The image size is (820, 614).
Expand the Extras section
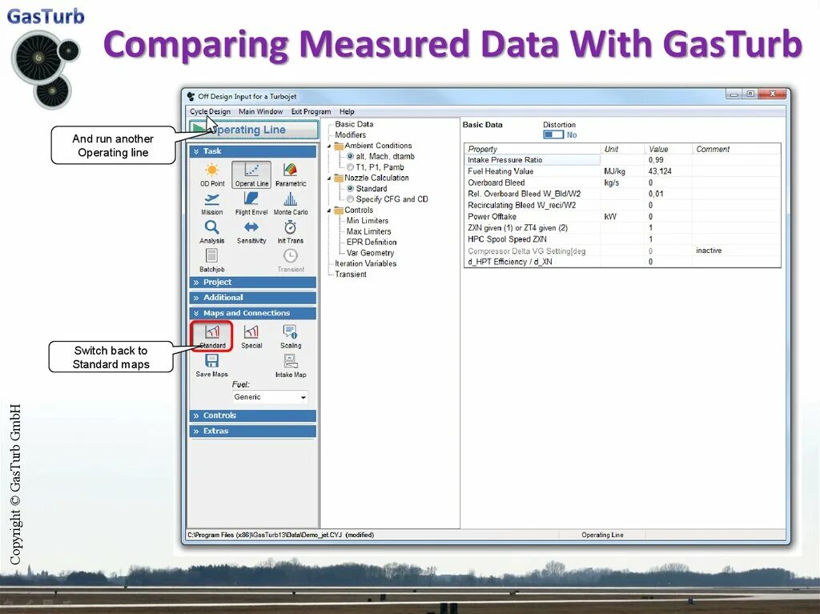252,431
